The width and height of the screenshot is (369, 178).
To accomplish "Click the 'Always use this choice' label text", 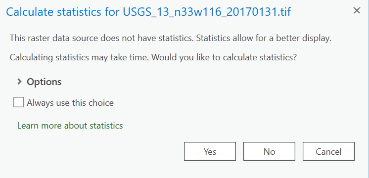I will pos(70,103).
